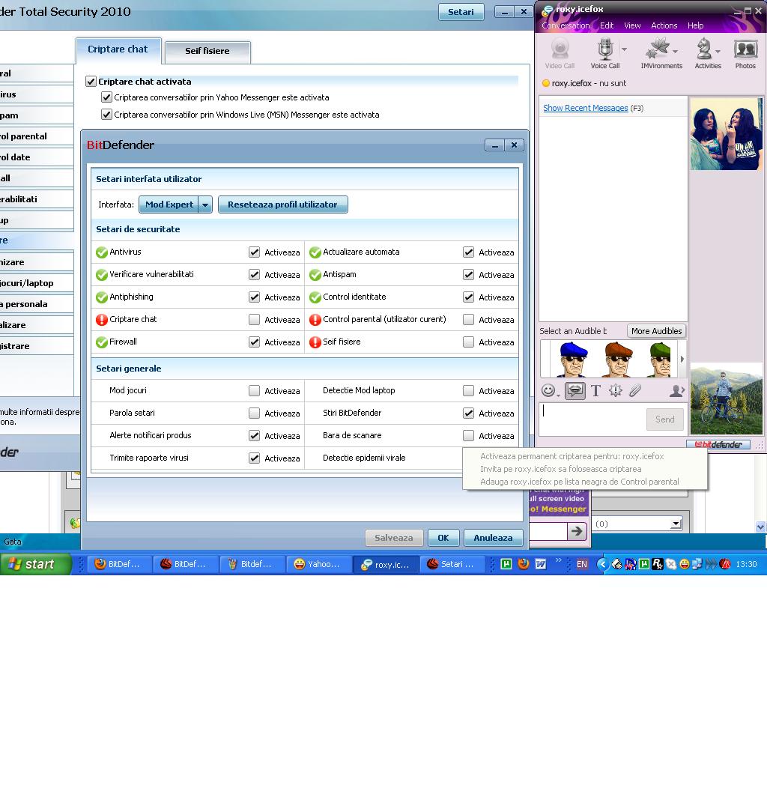Click EN language indicator in taskbar
The width and height of the screenshot is (767, 797).
tap(581, 564)
